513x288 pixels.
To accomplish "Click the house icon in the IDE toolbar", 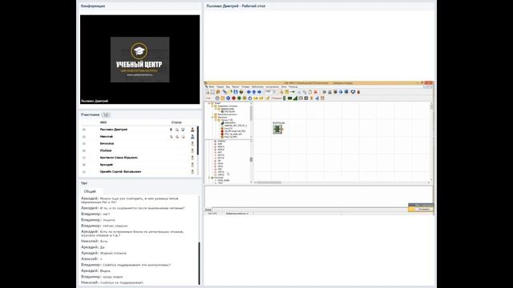I will (218, 92).
